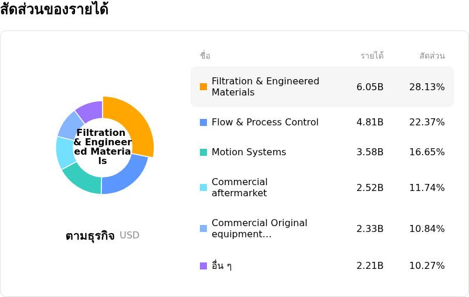This screenshot has width=469, height=297.
Task: Click percentage 22.37%
Action: tap(427, 122)
